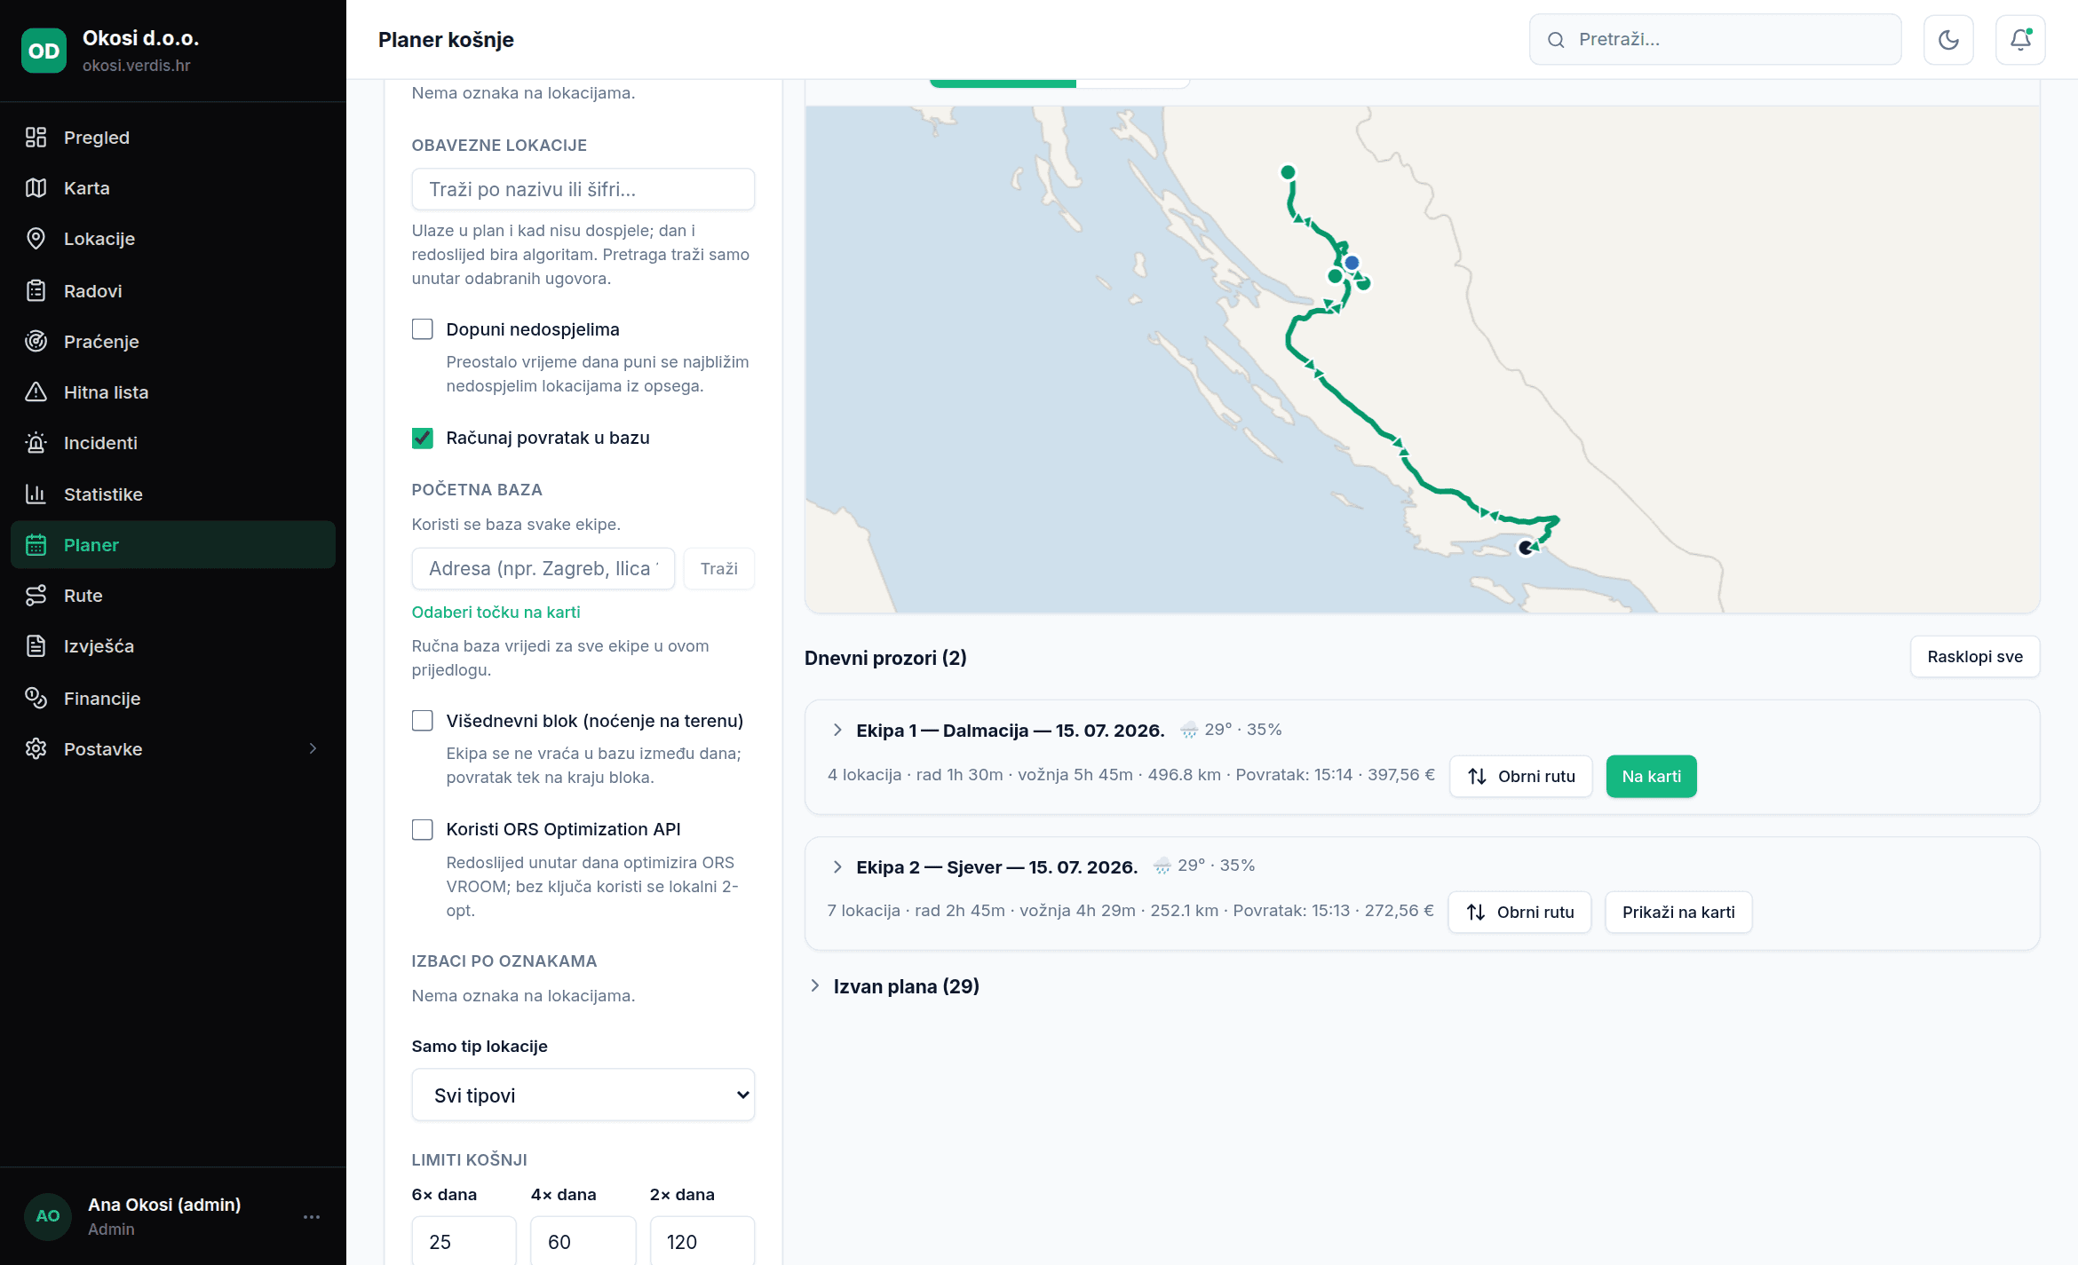The width and height of the screenshot is (2078, 1265).
Task: Focus the 6× dana limit field
Action: tap(464, 1240)
